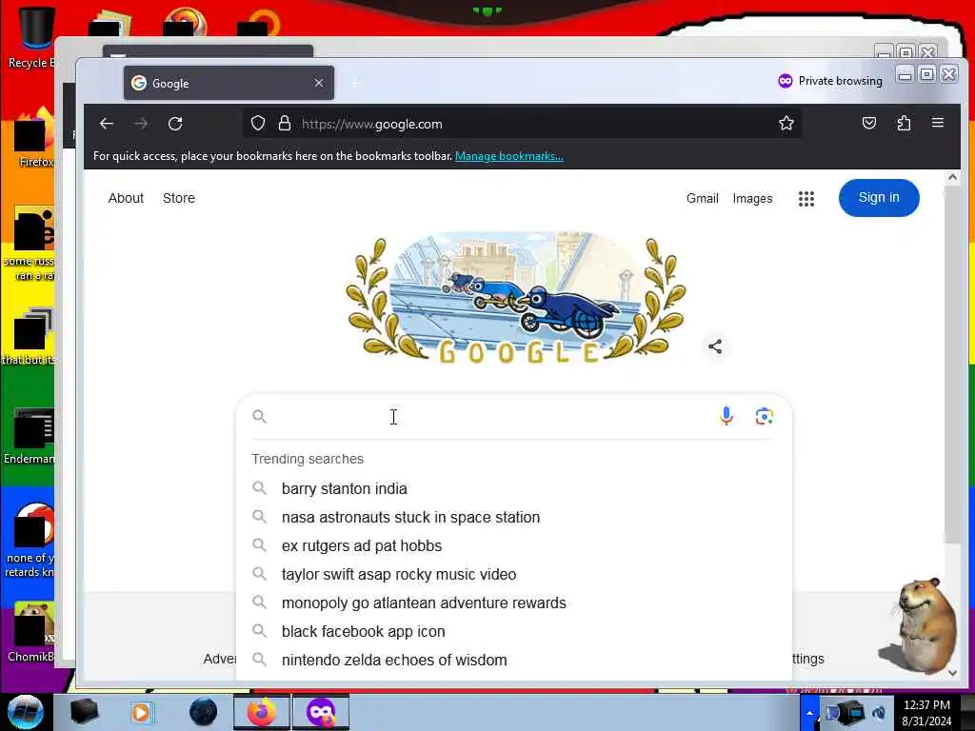The image size is (975, 731).
Task: Show hidden system tray icons
Action: click(809, 713)
